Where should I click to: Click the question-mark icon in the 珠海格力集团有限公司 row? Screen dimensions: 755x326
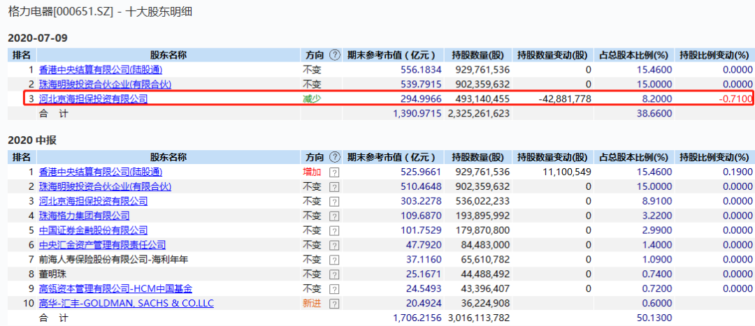(333, 216)
